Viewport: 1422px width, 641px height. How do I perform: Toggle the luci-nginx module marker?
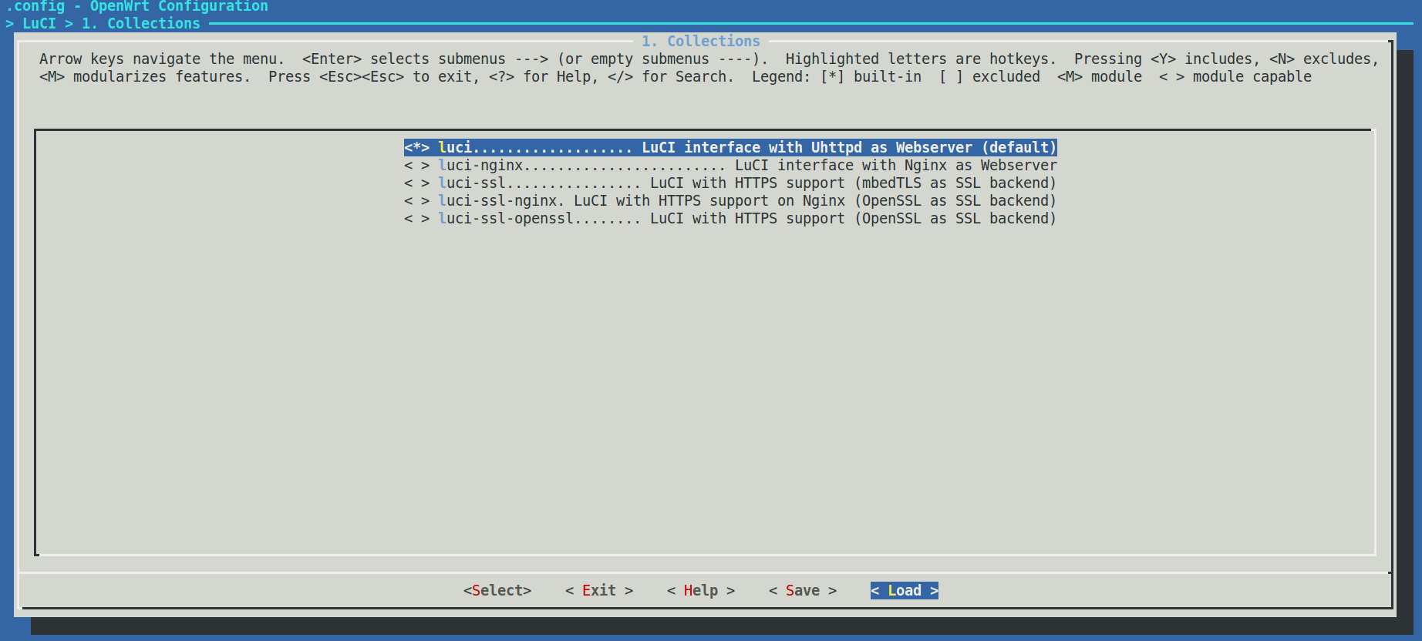[x=416, y=165]
